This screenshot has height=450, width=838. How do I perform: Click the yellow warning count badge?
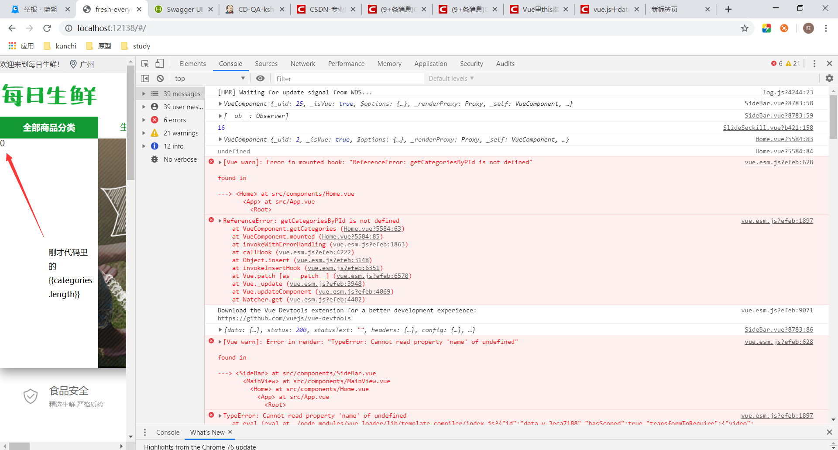tap(793, 64)
